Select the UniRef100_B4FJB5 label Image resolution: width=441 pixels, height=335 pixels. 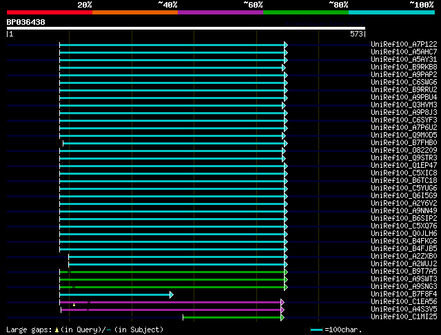coord(404,249)
